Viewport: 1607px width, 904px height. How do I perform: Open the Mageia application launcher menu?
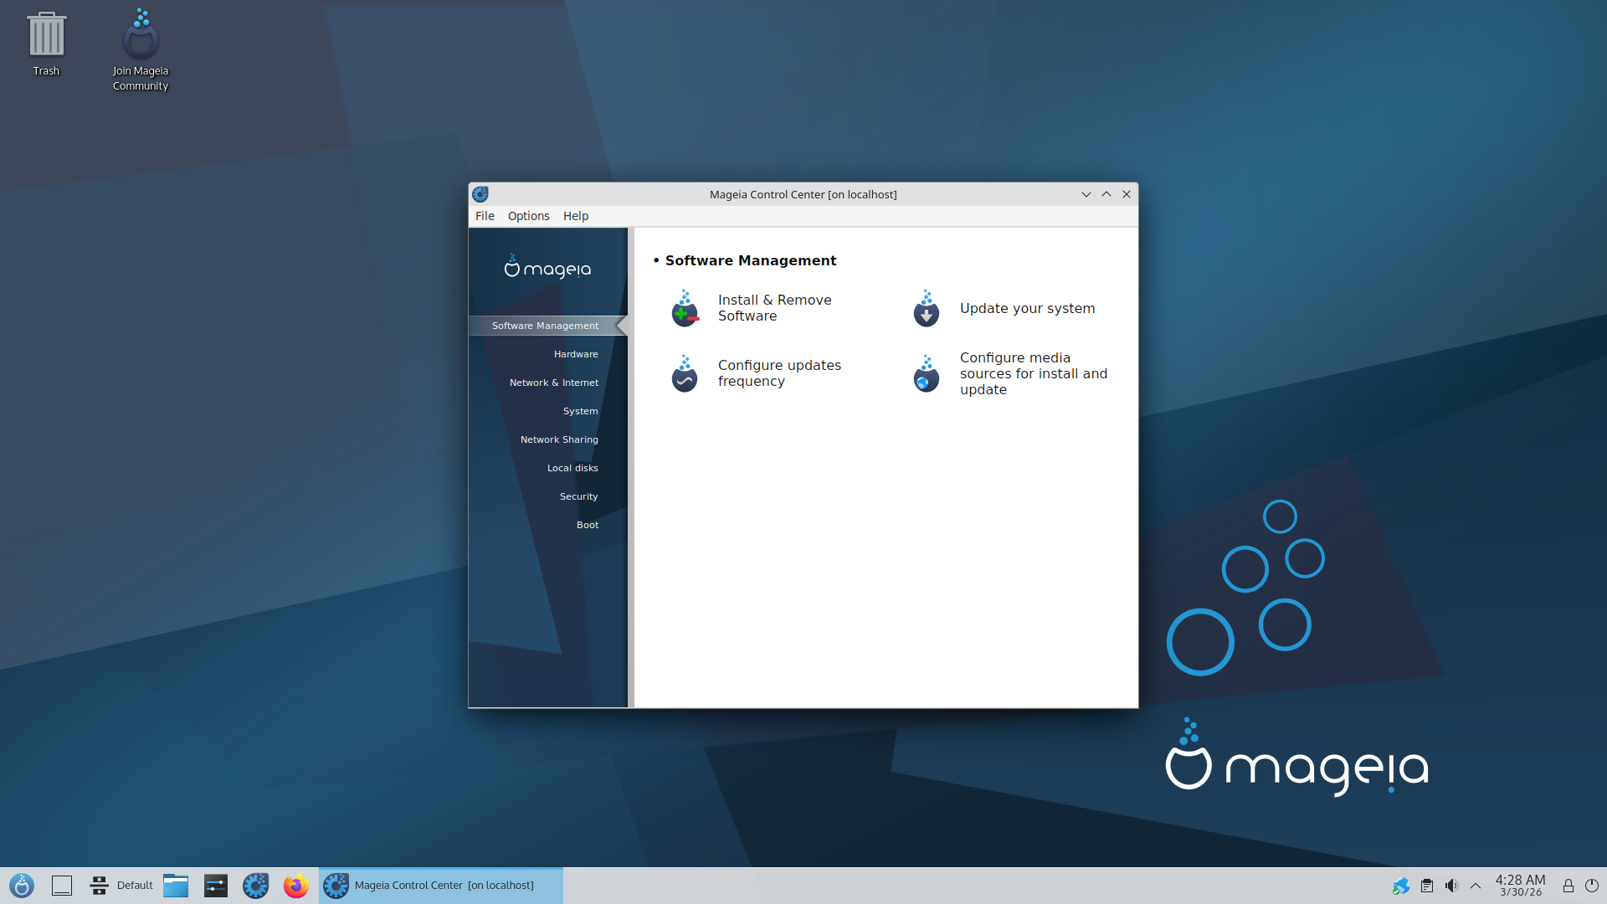(22, 886)
